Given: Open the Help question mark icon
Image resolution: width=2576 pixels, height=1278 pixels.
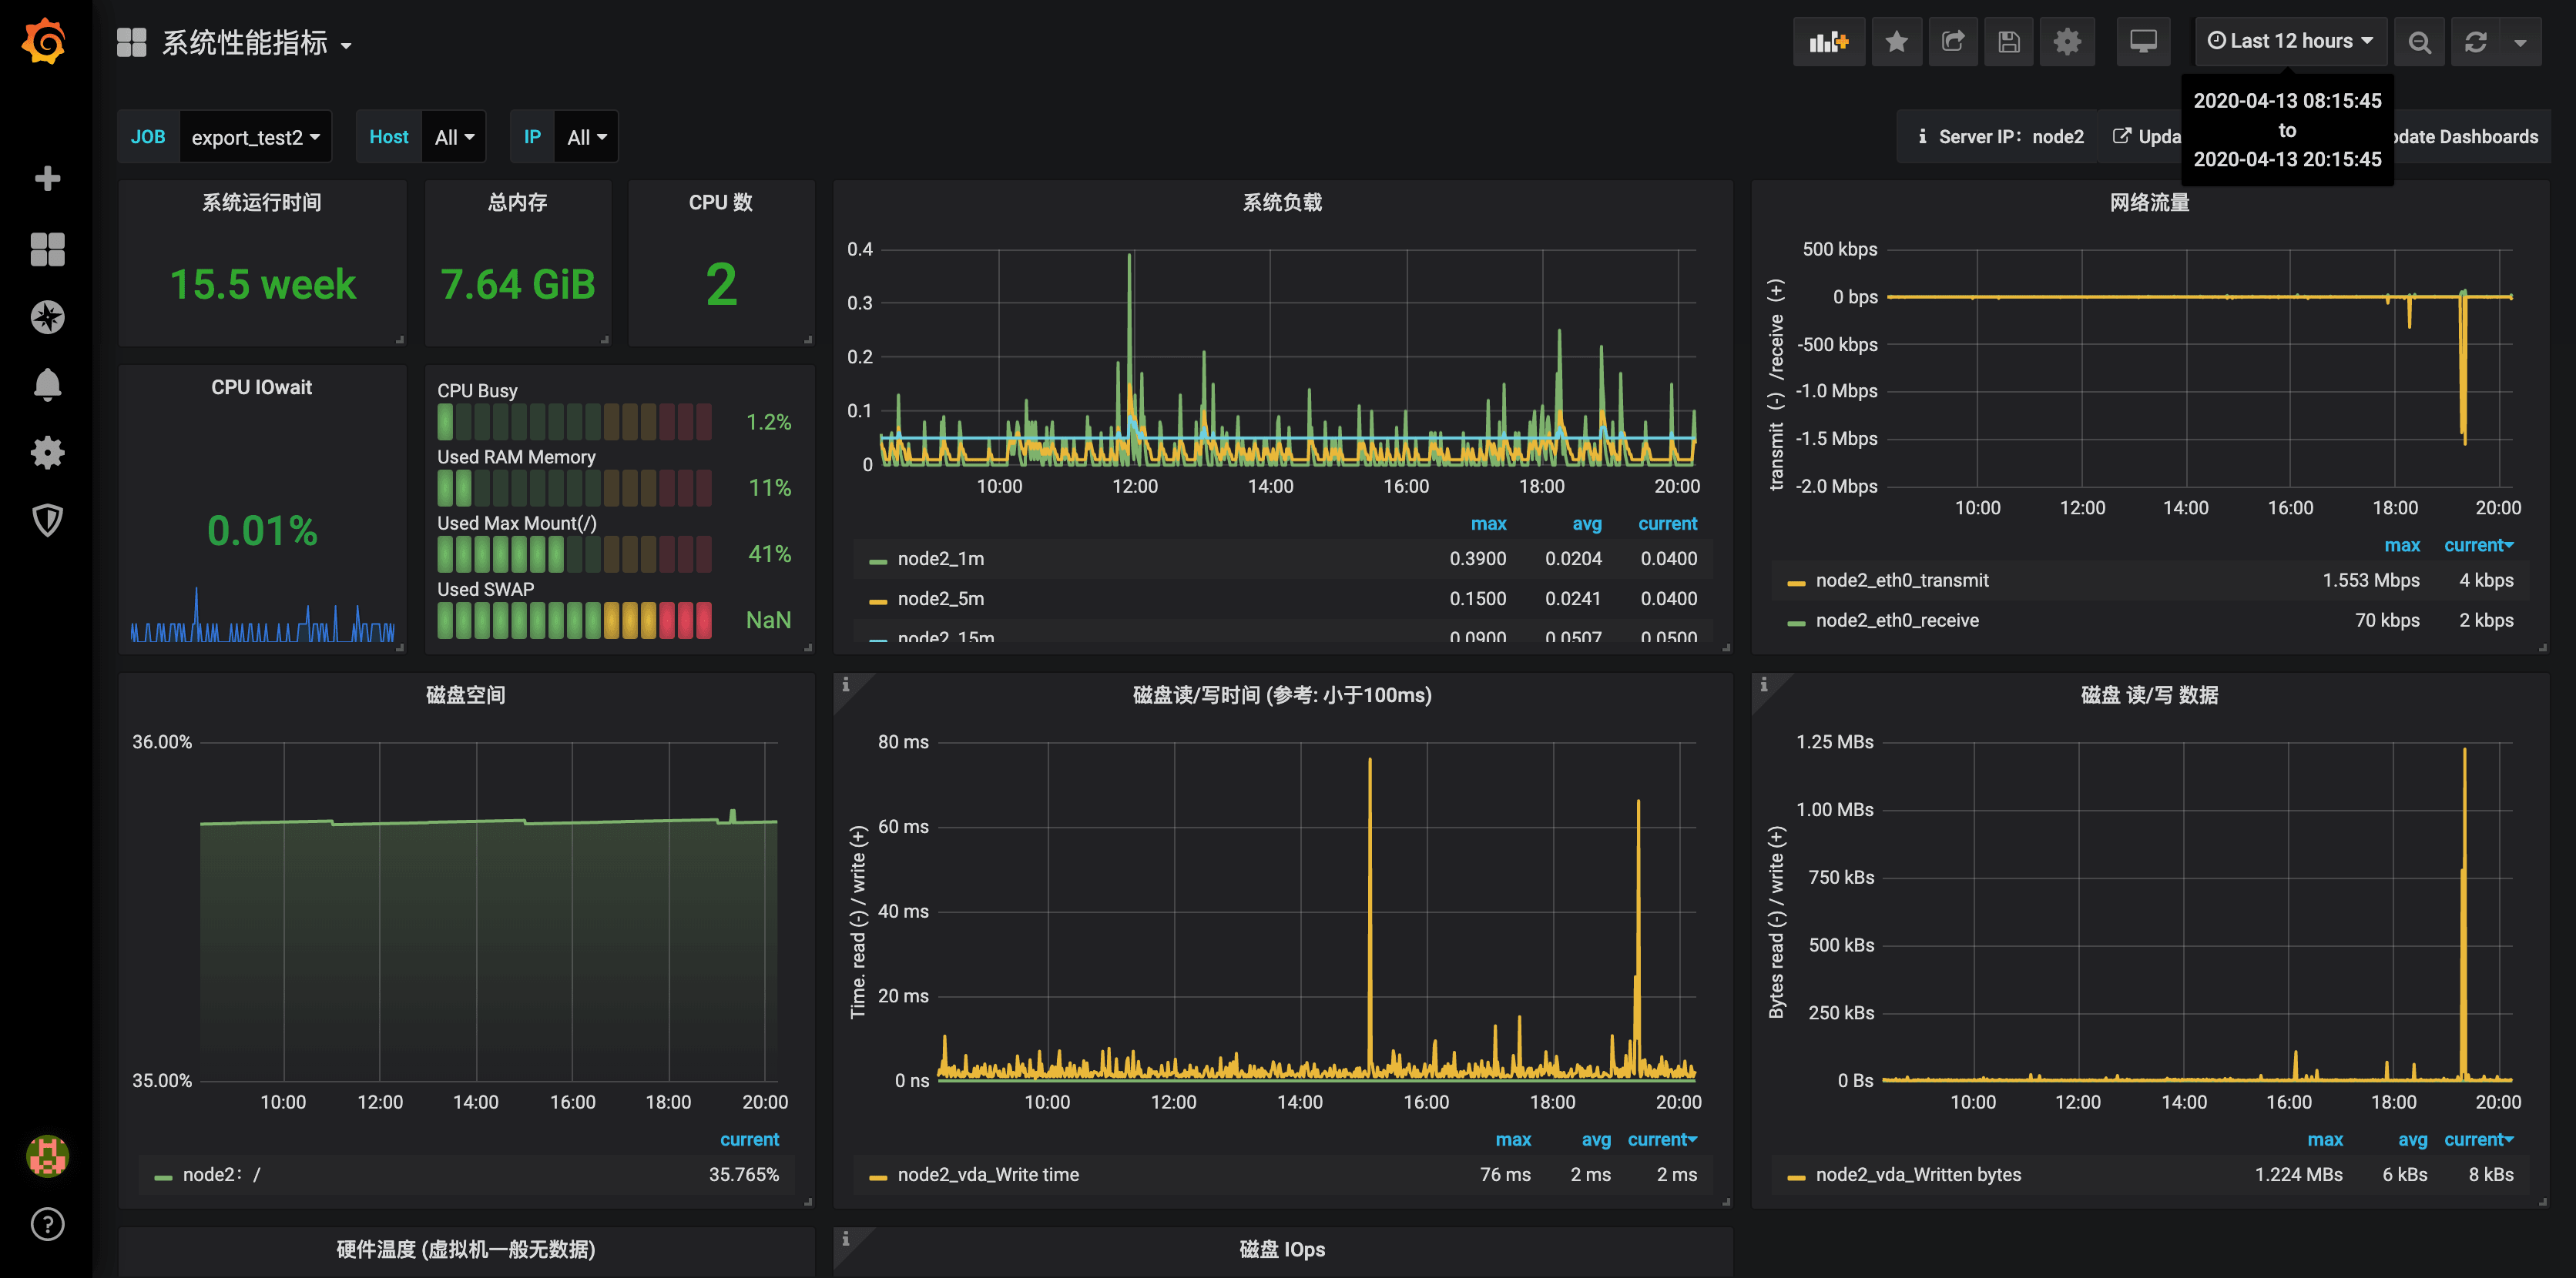Looking at the screenshot, I should 47,1224.
